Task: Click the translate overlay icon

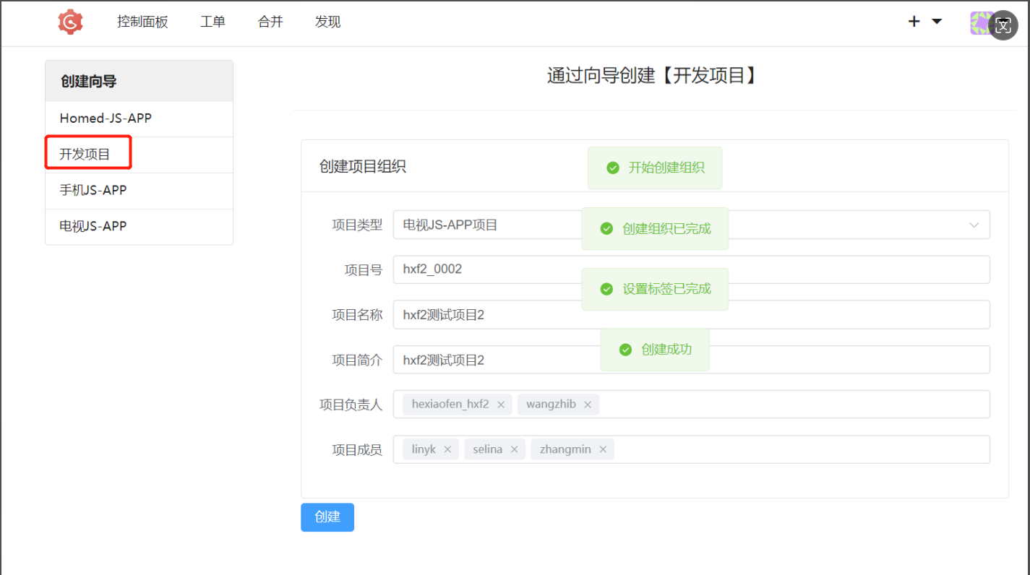Action: tap(1003, 25)
